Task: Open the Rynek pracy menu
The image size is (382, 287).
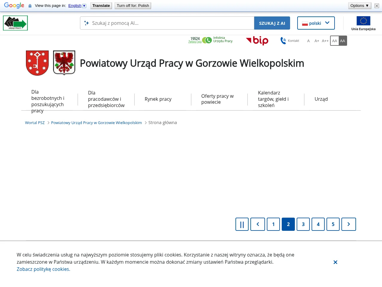Action: tap(158, 99)
